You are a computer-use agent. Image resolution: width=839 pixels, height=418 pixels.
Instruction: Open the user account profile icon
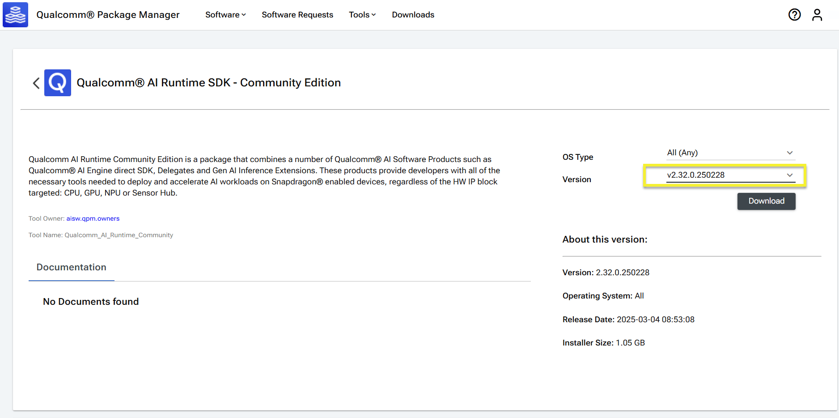[x=817, y=15]
